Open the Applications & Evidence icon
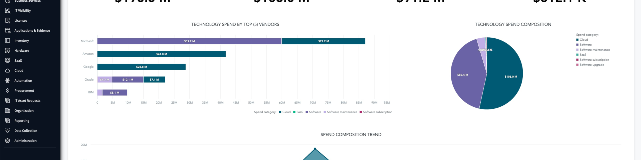The image size is (641, 160). tap(7, 31)
